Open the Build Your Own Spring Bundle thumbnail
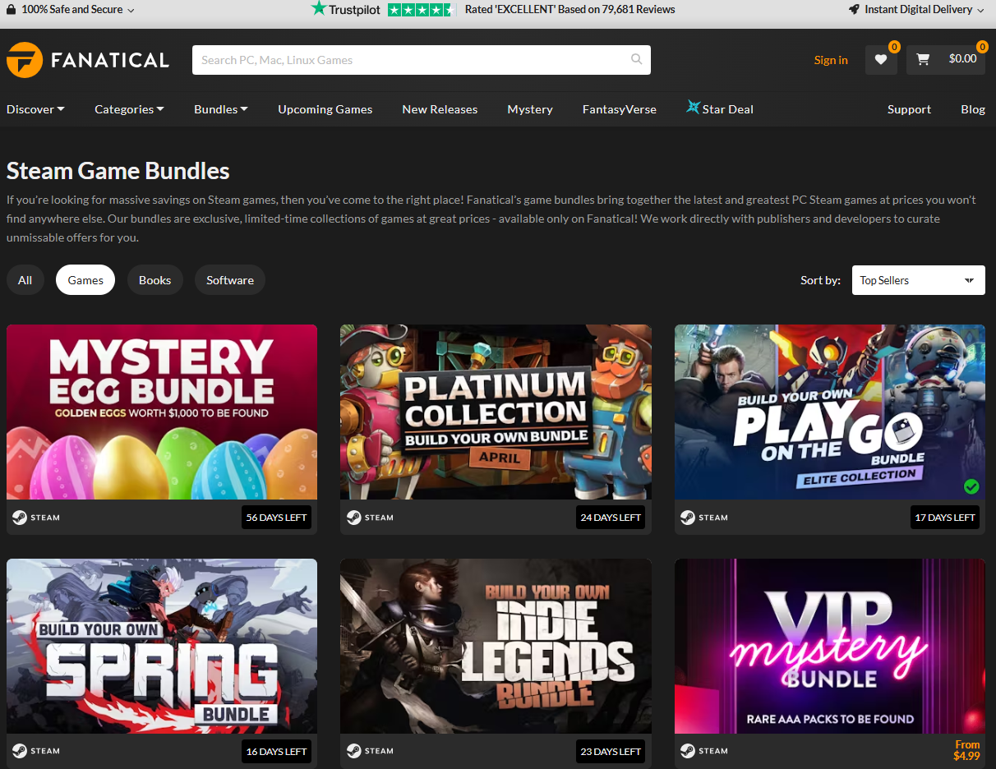Viewport: 996px width, 769px height. coord(162,646)
